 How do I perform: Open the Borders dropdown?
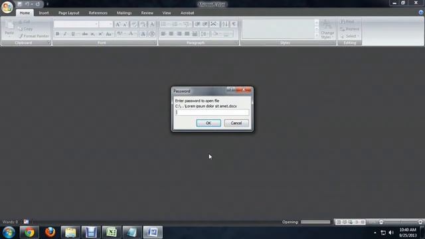(227, 34)
